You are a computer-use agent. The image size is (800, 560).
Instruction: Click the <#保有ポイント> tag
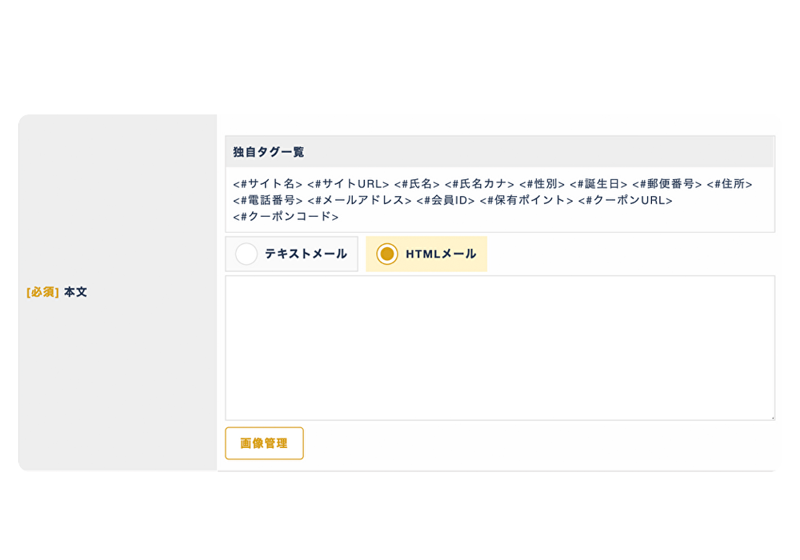pos(526,200)
